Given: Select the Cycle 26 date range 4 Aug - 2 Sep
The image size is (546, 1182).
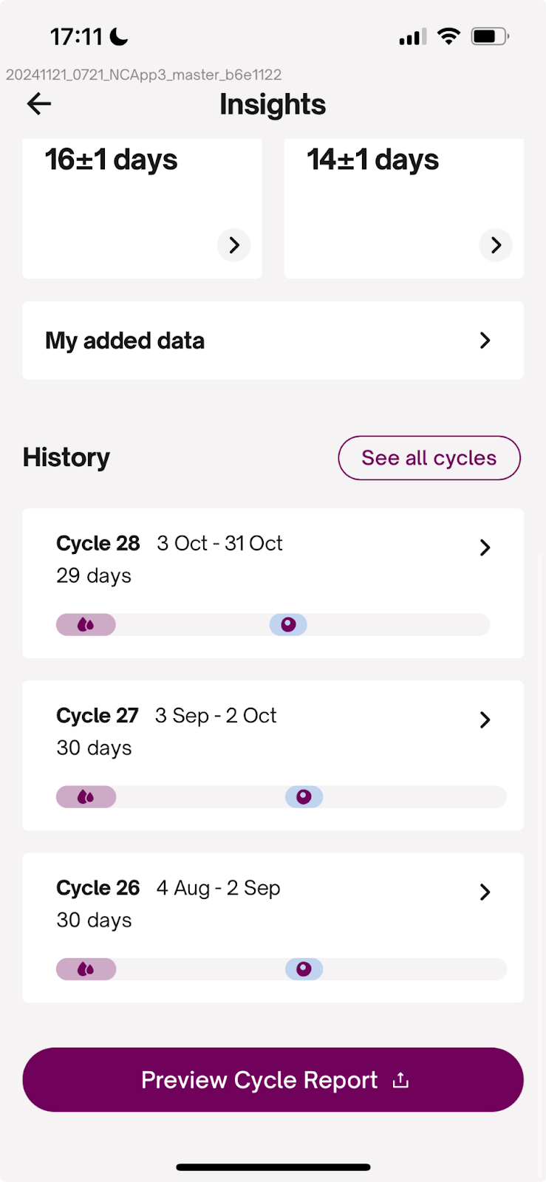Looking at the screenshot, I should [218, 888].
